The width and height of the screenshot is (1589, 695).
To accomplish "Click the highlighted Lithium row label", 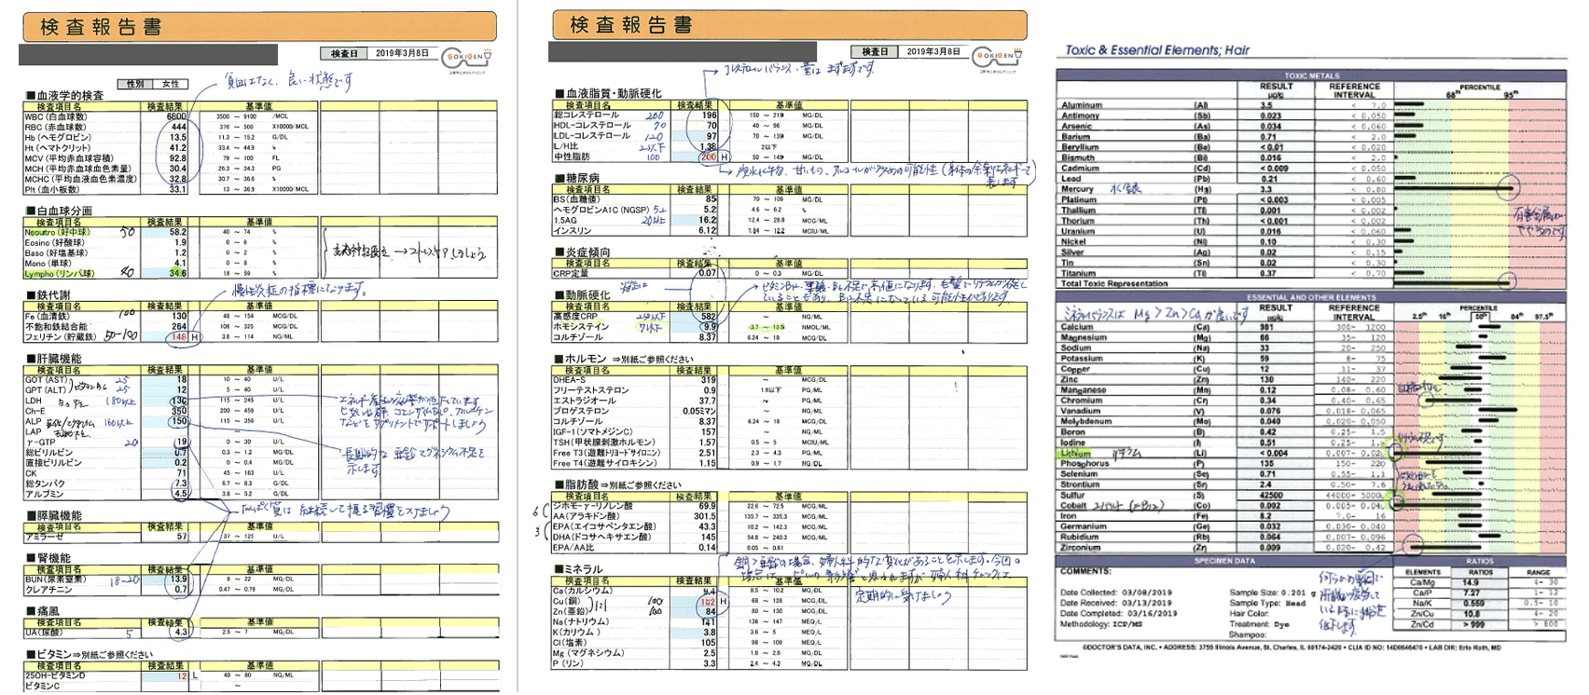I will [x=1076, y=453].
